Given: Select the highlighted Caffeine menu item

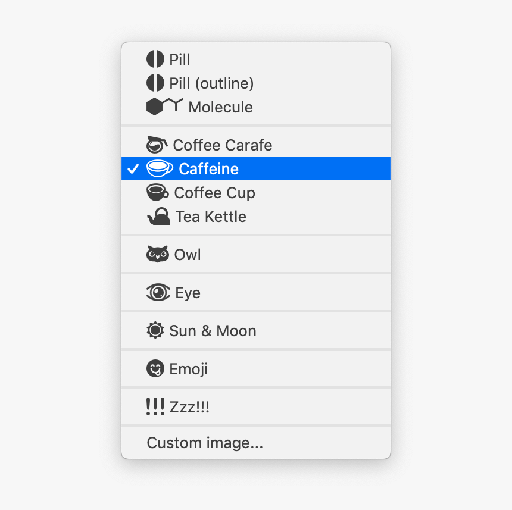Looking at the screenshot, I should (x=208, y=169).
